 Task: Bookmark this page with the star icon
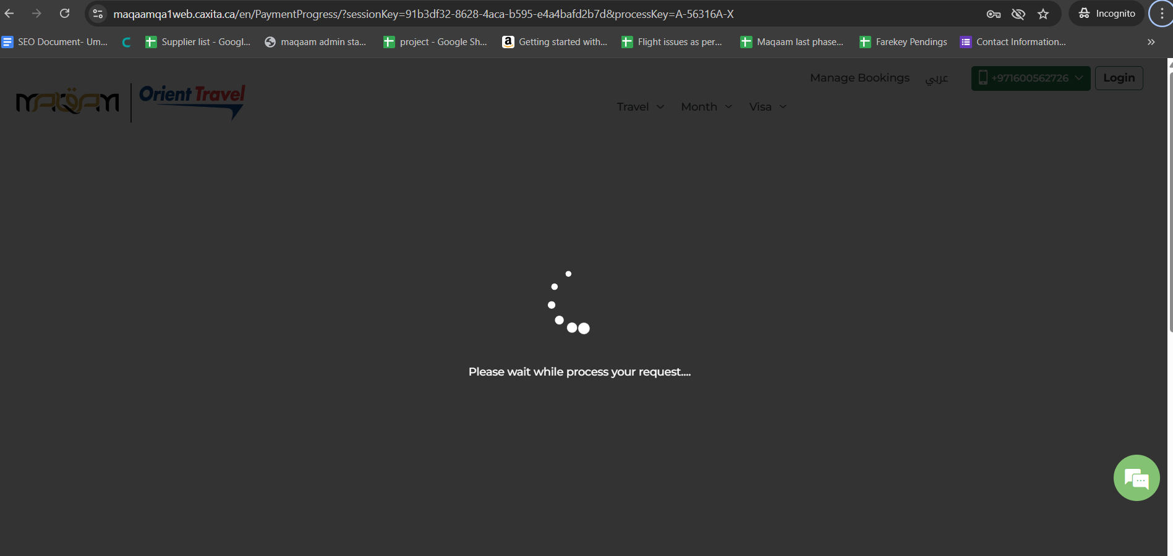coord(1043,14)
